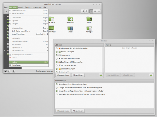The width and height of the screenshot is (157, 117).
Task: Show tree view icon in status bar
Action: pyautogui.click(x=9, y=71)
